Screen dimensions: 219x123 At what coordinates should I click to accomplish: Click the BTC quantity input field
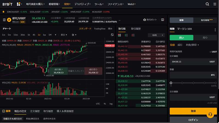(x=193, y=75)
